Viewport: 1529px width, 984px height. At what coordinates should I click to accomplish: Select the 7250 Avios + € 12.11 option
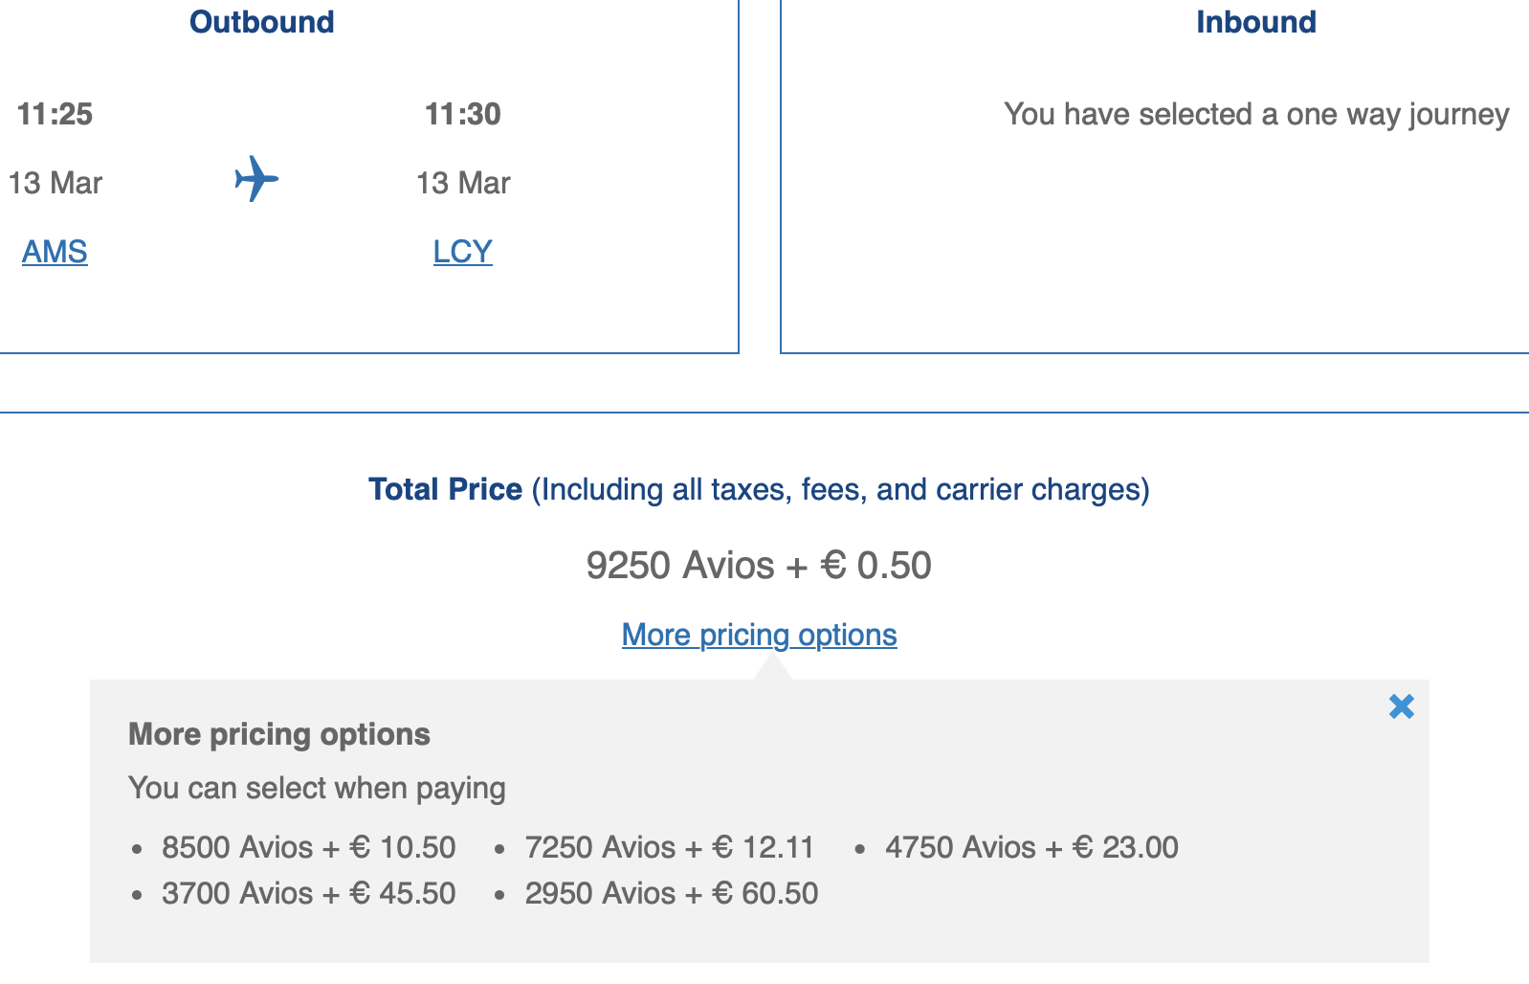(x=669, y=847)
